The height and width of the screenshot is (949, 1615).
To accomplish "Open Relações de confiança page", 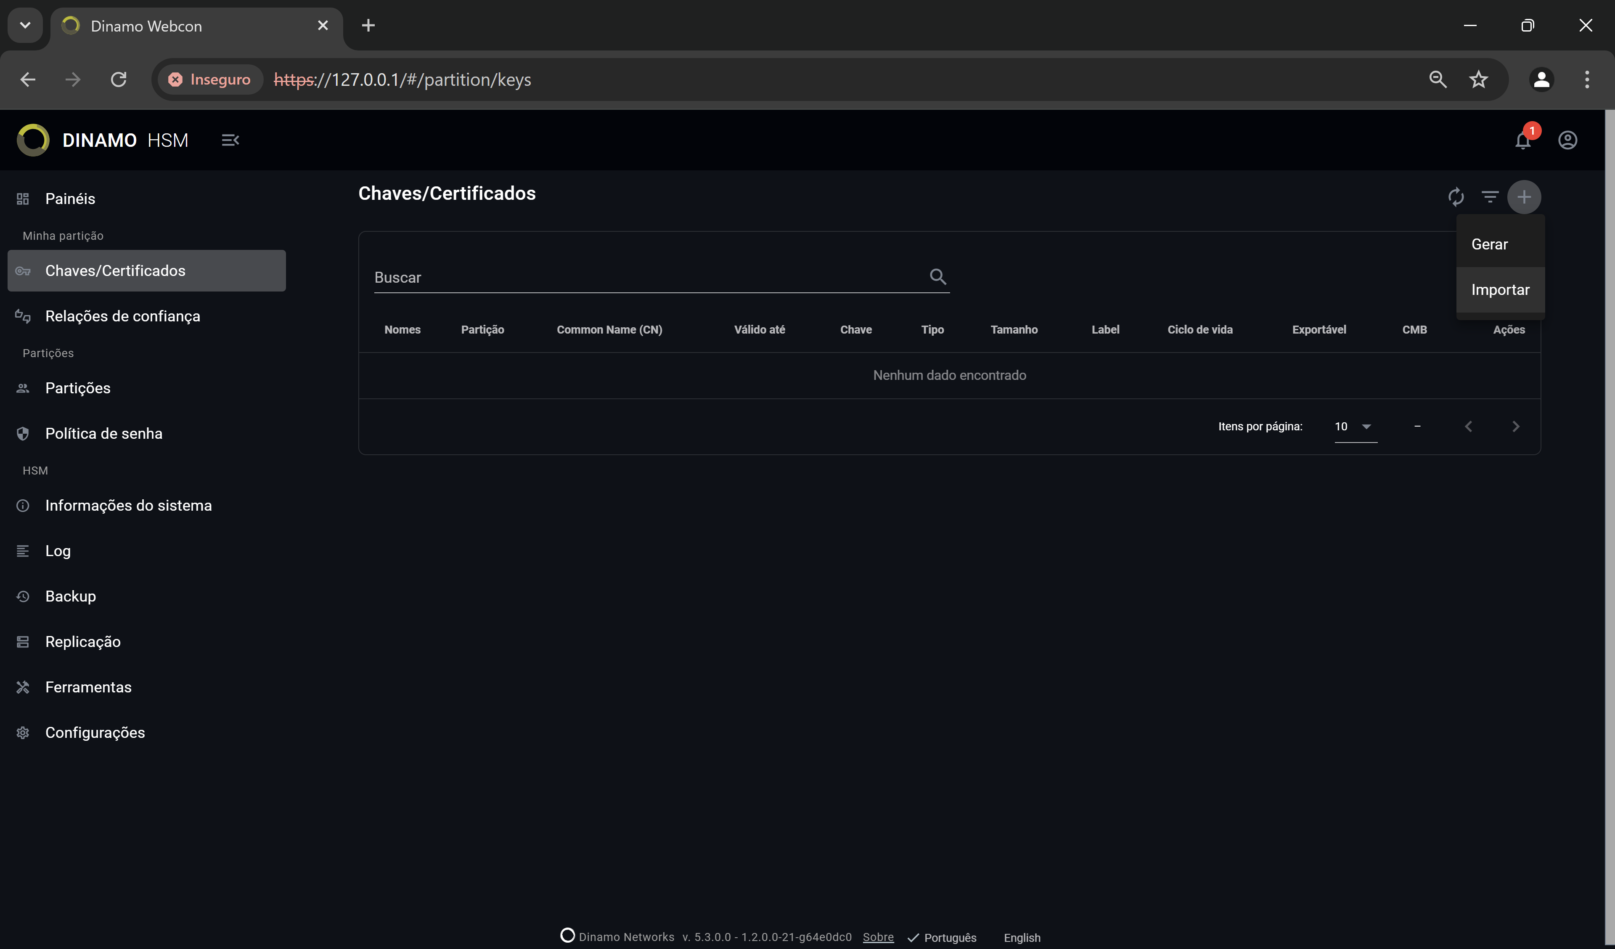I will pyautogui.click(x=147, y=316).
